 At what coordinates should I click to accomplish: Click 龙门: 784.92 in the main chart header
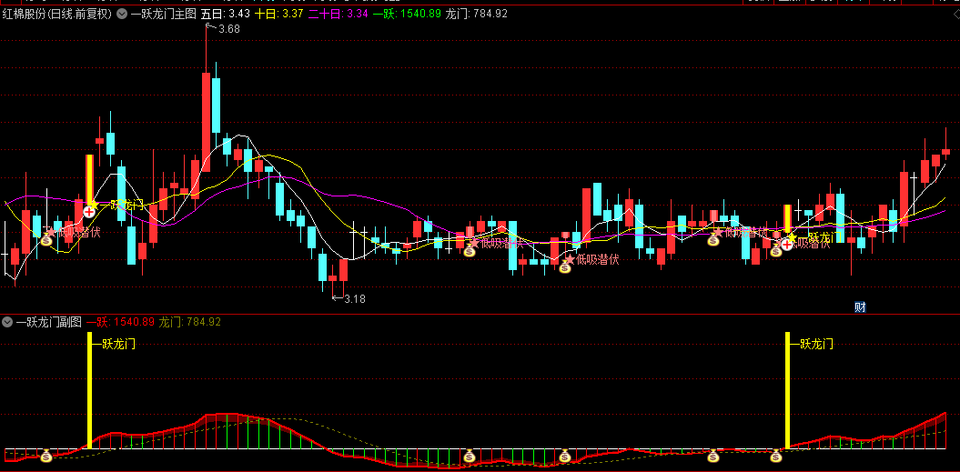click(x=476, y=14)
